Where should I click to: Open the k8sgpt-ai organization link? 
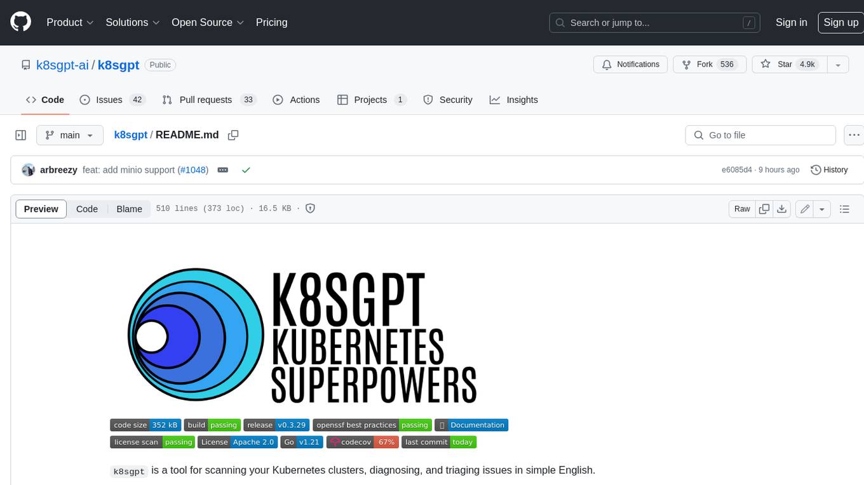pyautogui.click(x=62, y=65)
